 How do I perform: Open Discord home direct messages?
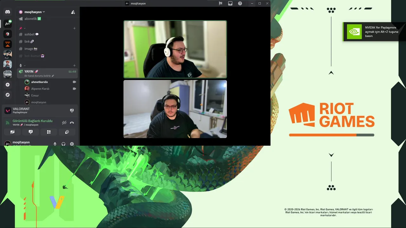tap(8, 12)
